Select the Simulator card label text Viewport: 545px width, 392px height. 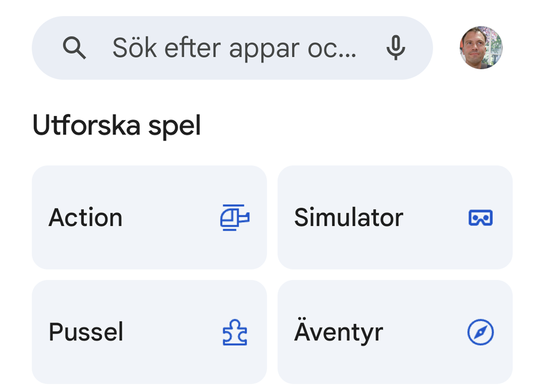pyautogui.click(x=348, y=217)
